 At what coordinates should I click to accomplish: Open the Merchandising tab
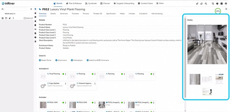[x=157, y=14]
